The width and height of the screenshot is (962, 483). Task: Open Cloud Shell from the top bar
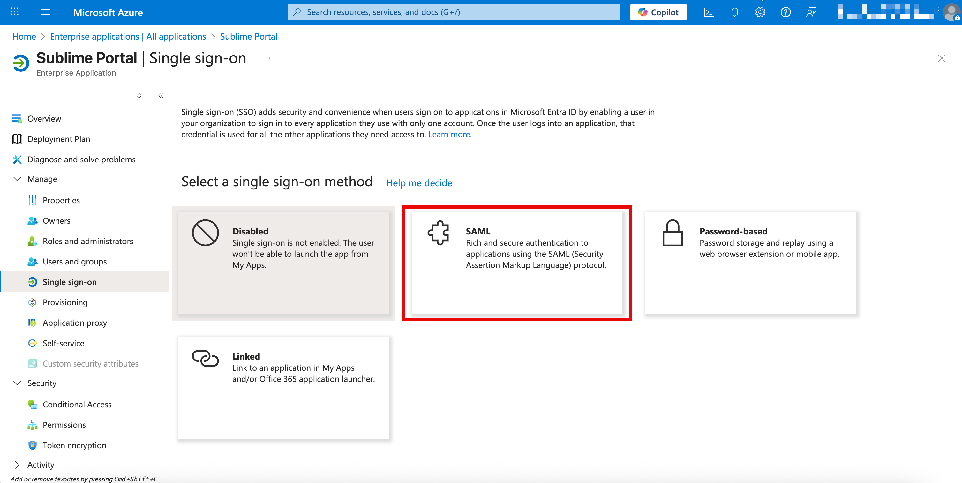[709, 12]
